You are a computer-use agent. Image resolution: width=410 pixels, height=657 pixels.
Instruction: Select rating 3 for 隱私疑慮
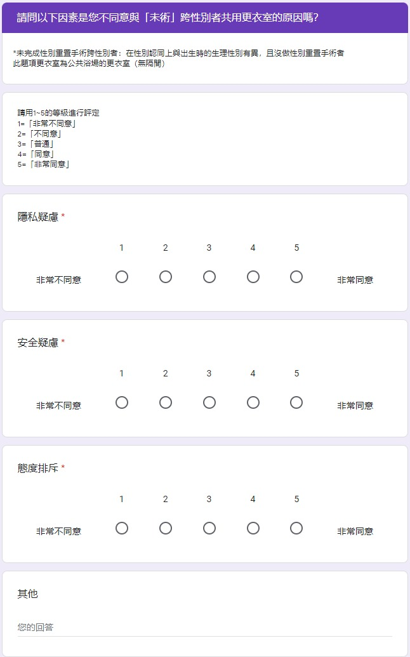point(209,277)
